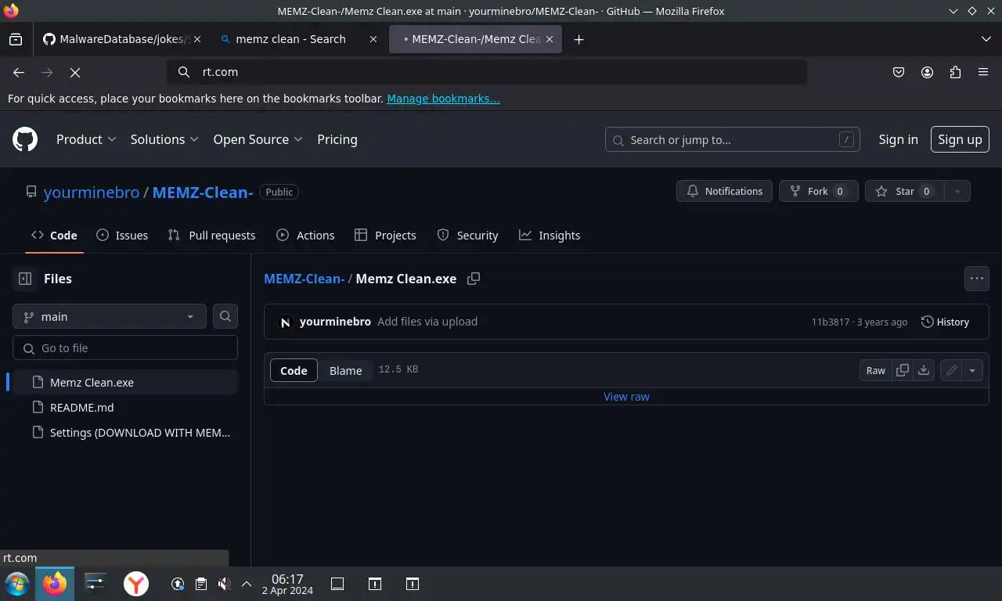Open clipboard tray icon
The height and width of the screenshot is (601, 1002).
(201, 584)
